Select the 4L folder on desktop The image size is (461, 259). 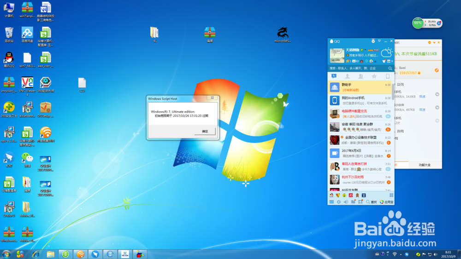pyautogui.click(x=154, y=35)
